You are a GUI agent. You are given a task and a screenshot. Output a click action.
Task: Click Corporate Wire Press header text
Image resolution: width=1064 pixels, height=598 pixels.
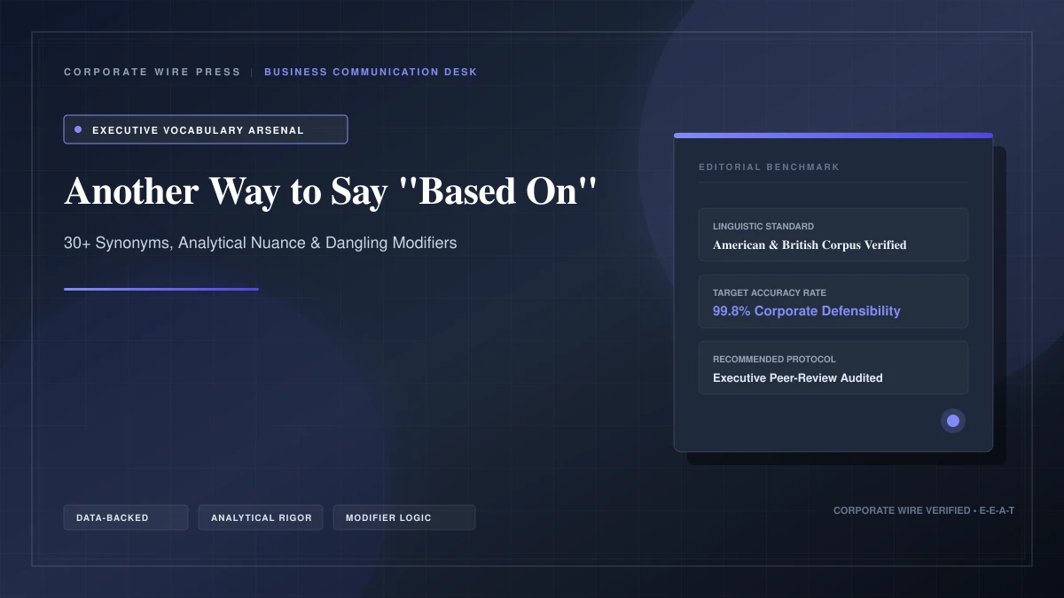[153, 72]
